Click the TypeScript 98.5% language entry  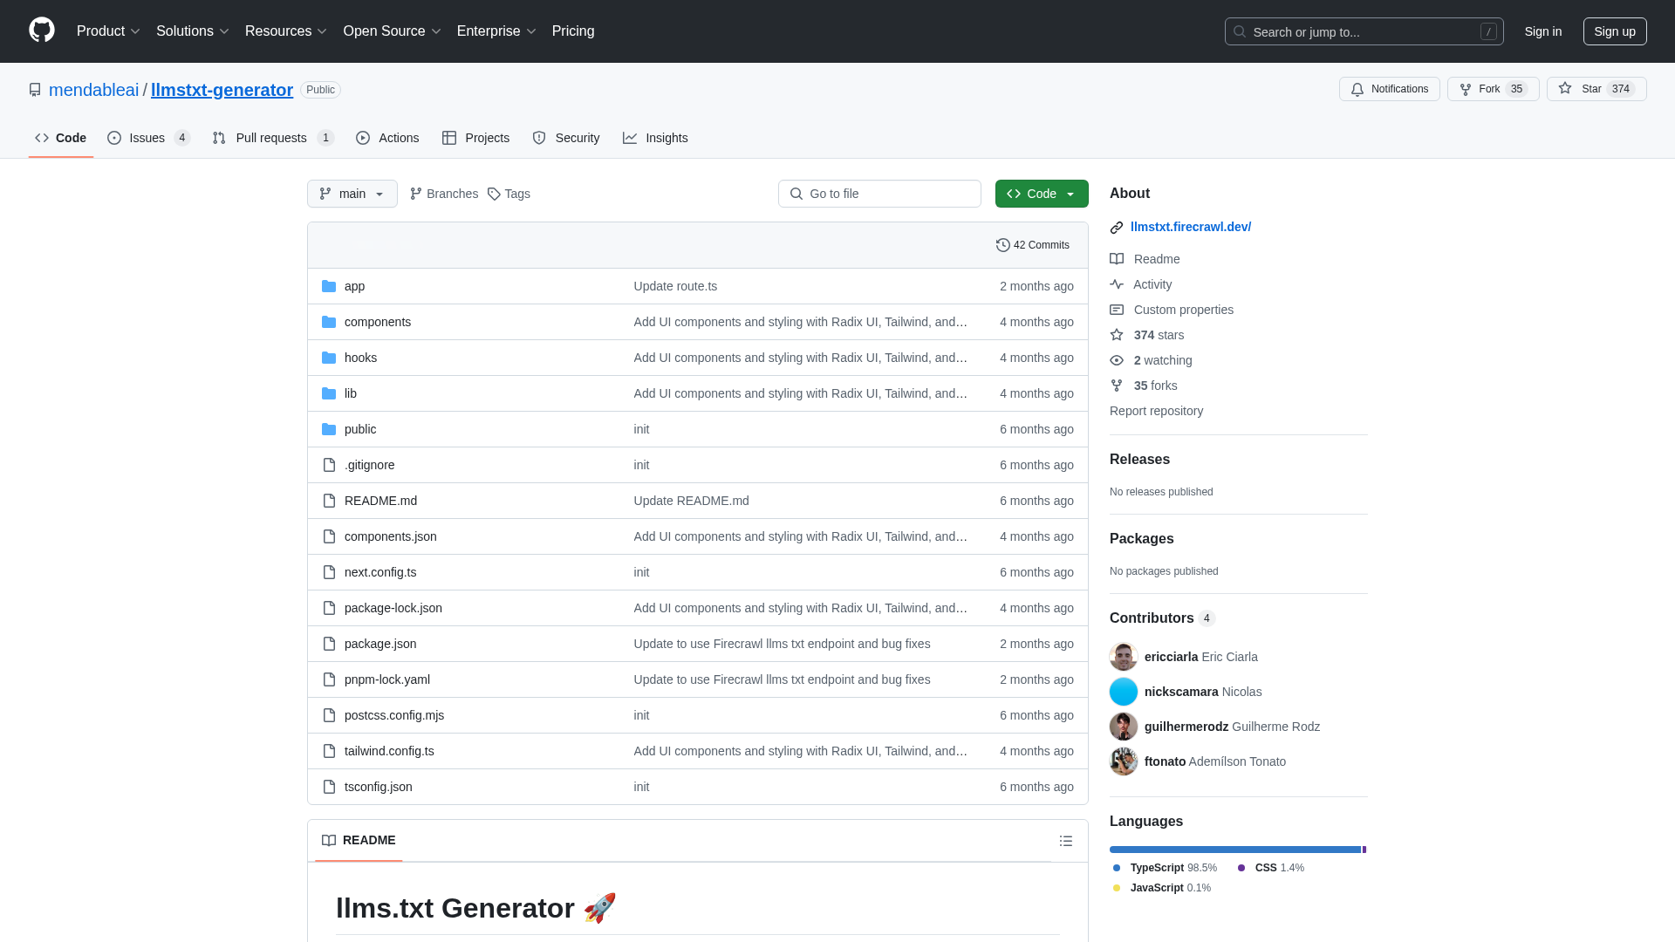[1165, 868]
